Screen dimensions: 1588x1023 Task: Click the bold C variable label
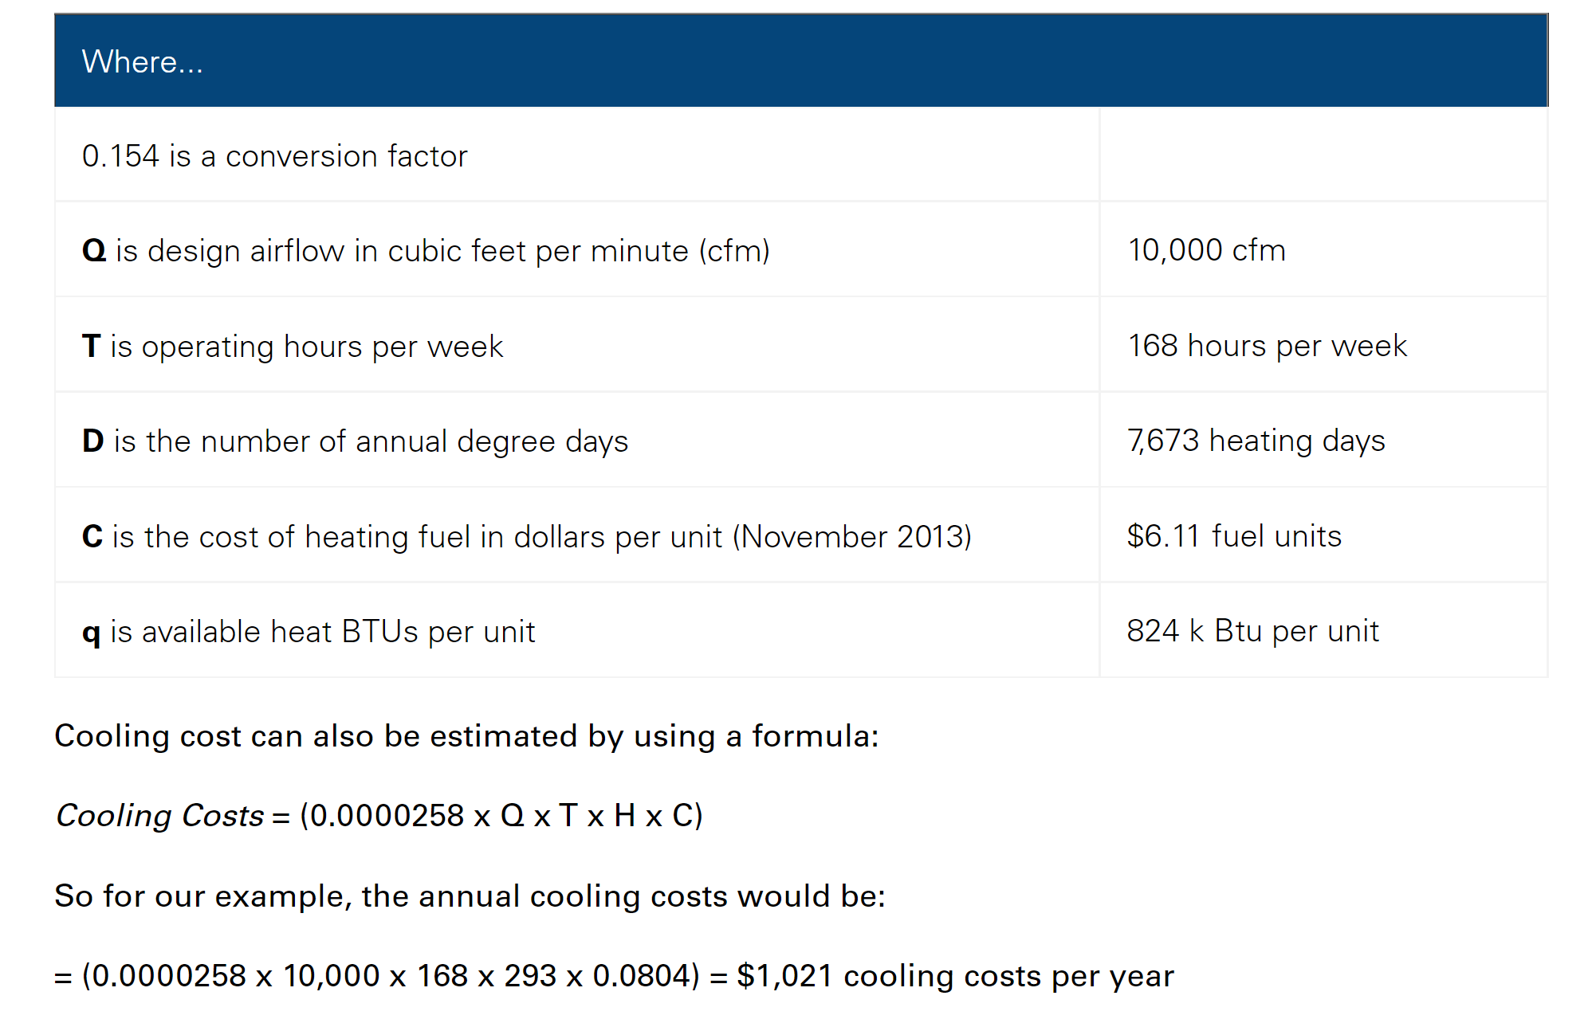(x=92, y=537)
